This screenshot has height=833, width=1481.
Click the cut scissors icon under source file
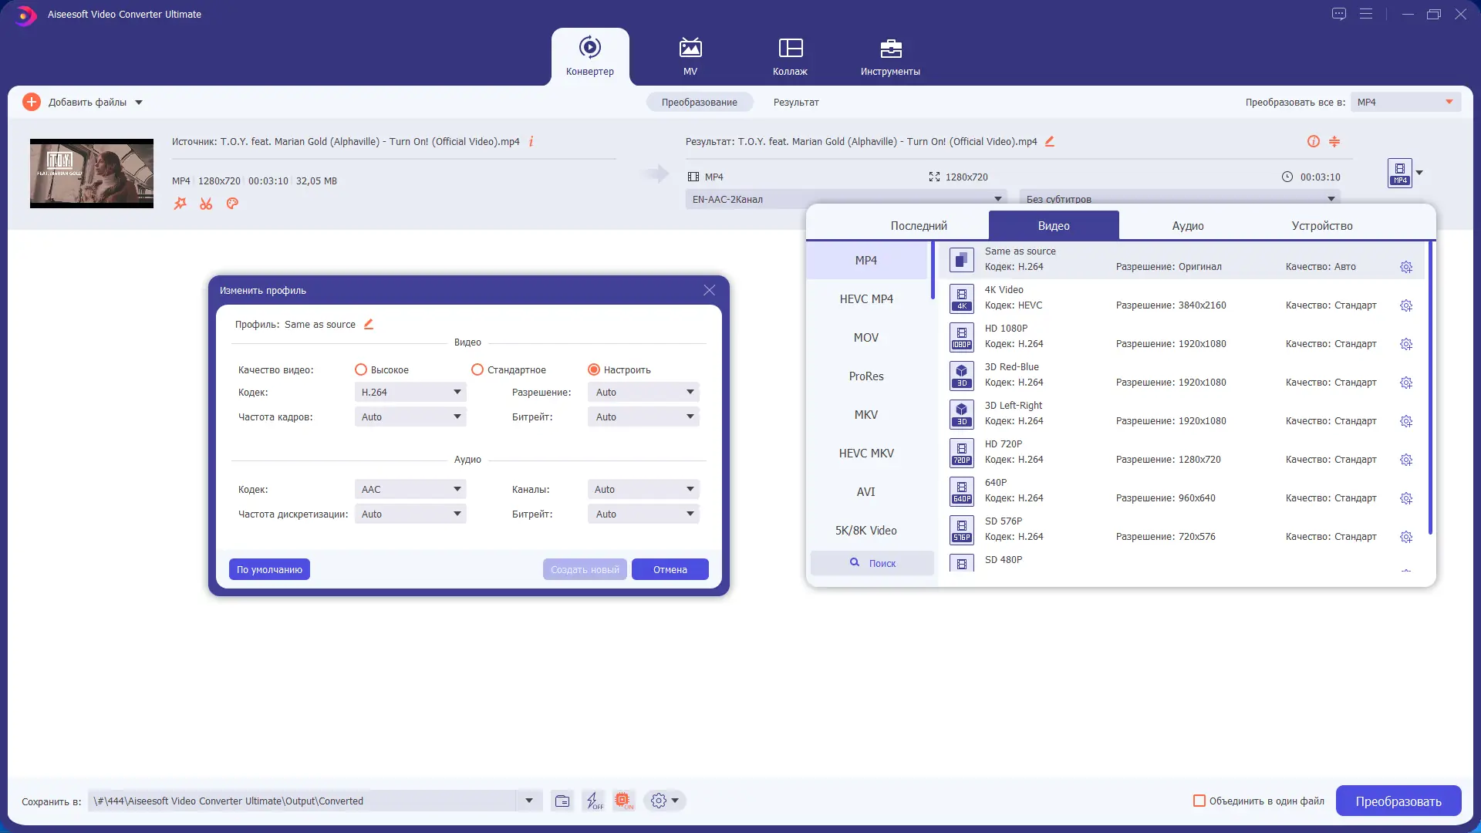[x=206, y=204]
